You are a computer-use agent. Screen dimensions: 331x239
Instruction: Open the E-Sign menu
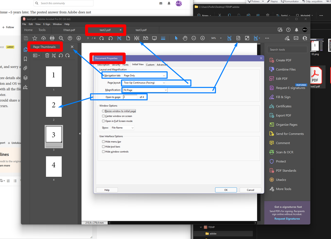click(47, 24)
